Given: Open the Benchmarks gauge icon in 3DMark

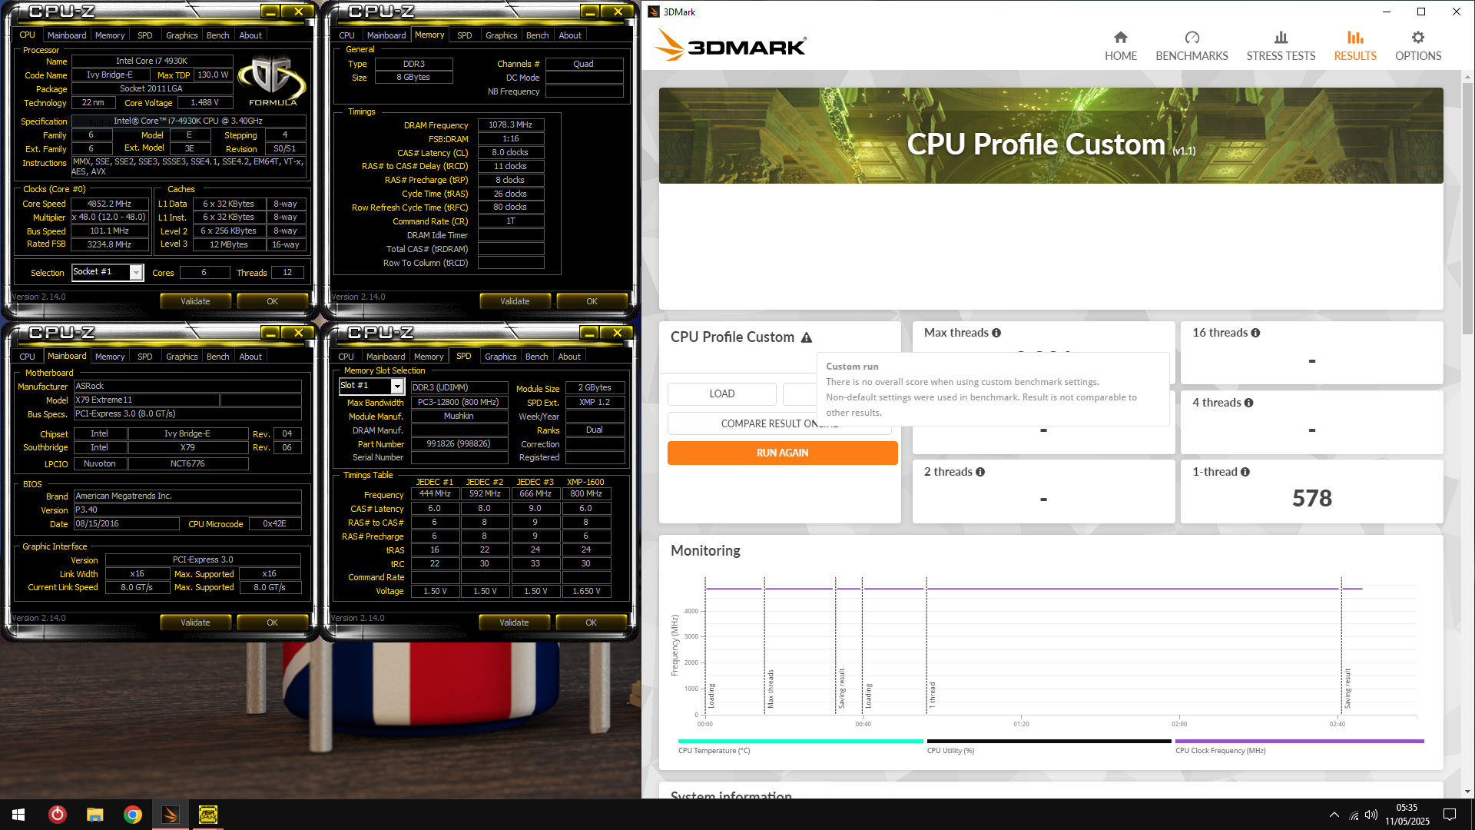Looking at the screenshot, I should click(1192, 37).
